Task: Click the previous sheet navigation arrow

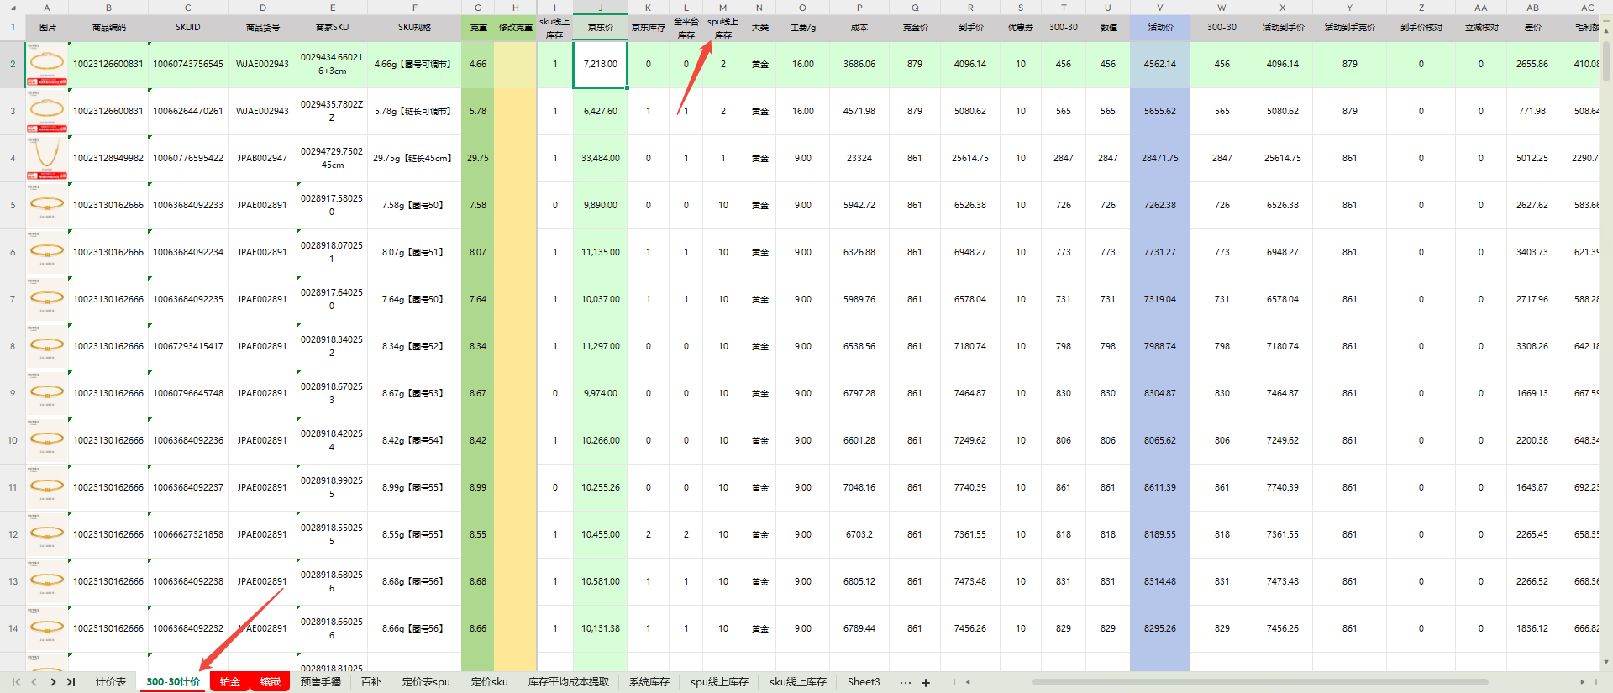Action: pyautogui.click(x=34, y=682)
